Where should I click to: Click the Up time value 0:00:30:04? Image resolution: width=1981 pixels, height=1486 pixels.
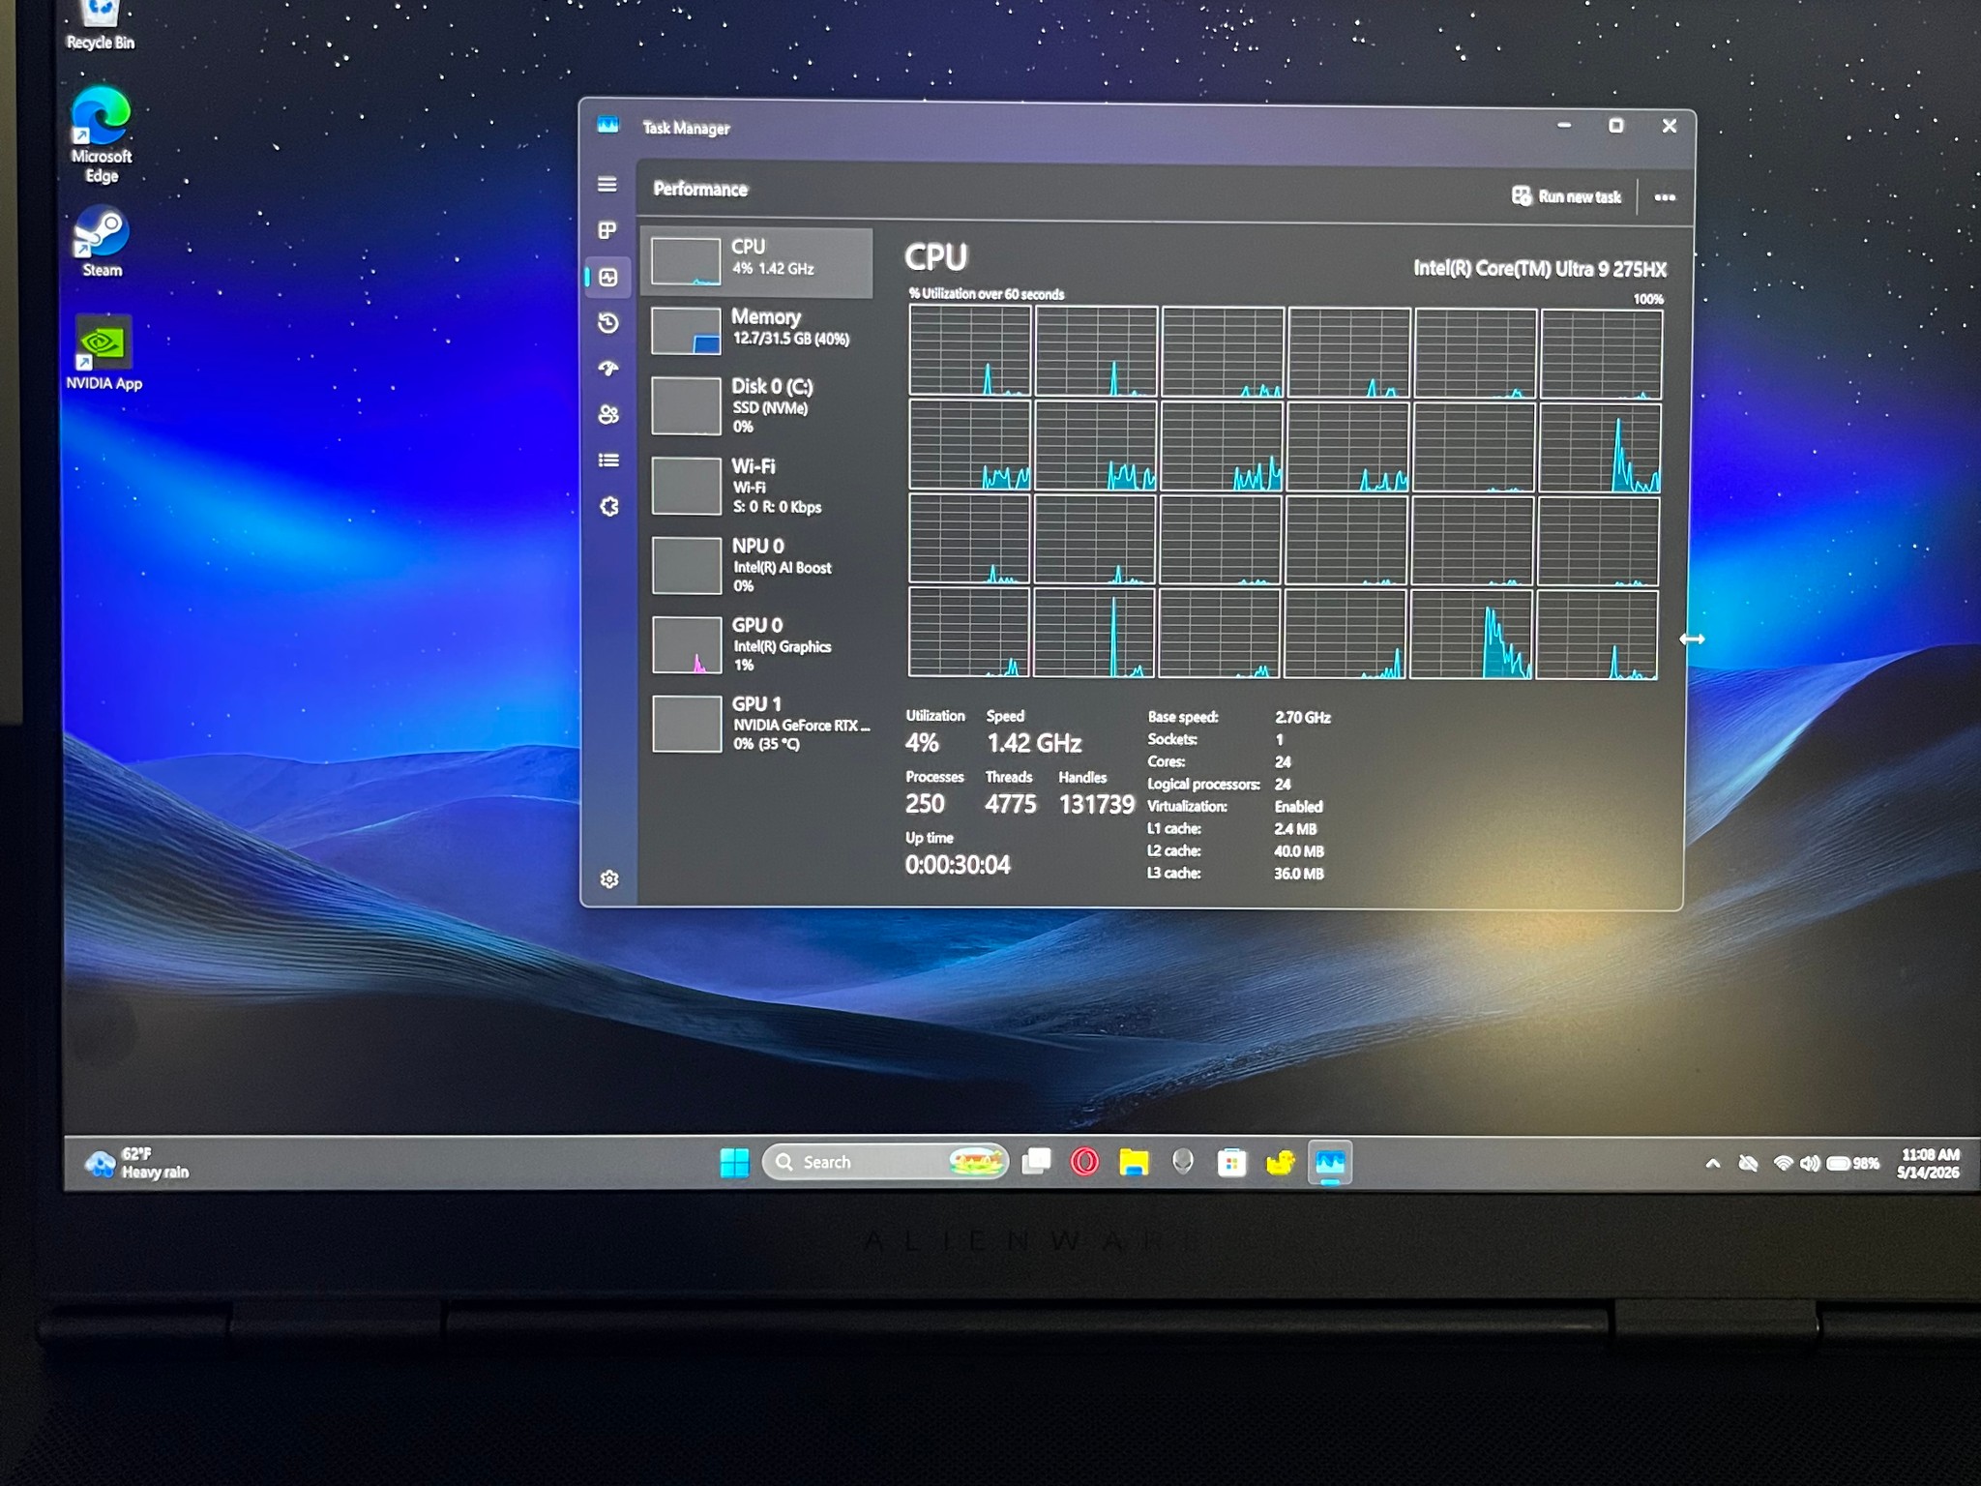(x=958, y=865)
